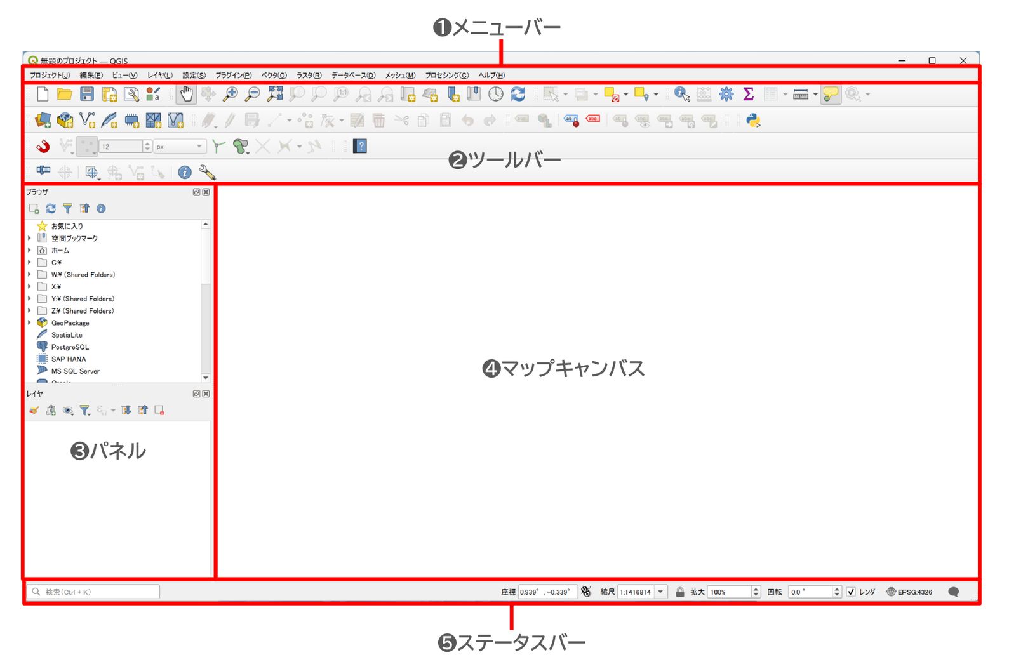Image resolution: width=1016 pixels, height=662 pixels.
Task: Toggle the Map Tips speech bubble button
Action: coord(830,95)
